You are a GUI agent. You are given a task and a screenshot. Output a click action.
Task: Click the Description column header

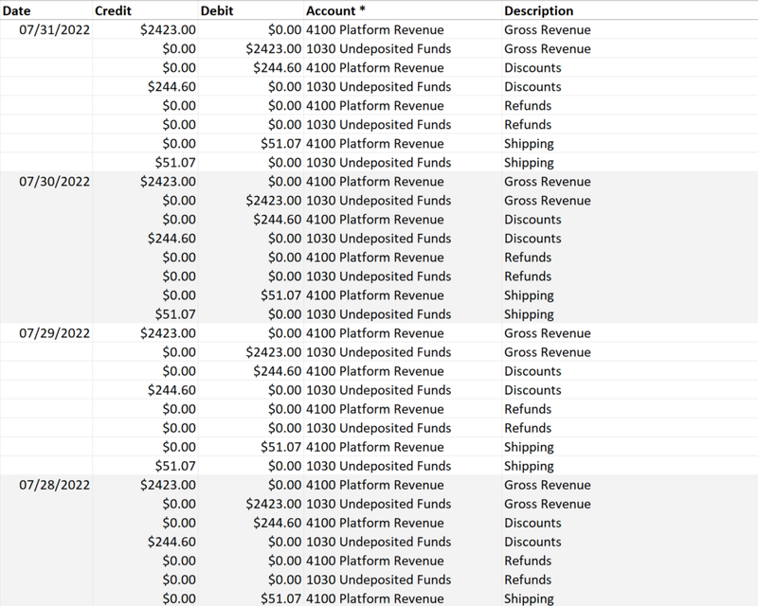(538, 10)
